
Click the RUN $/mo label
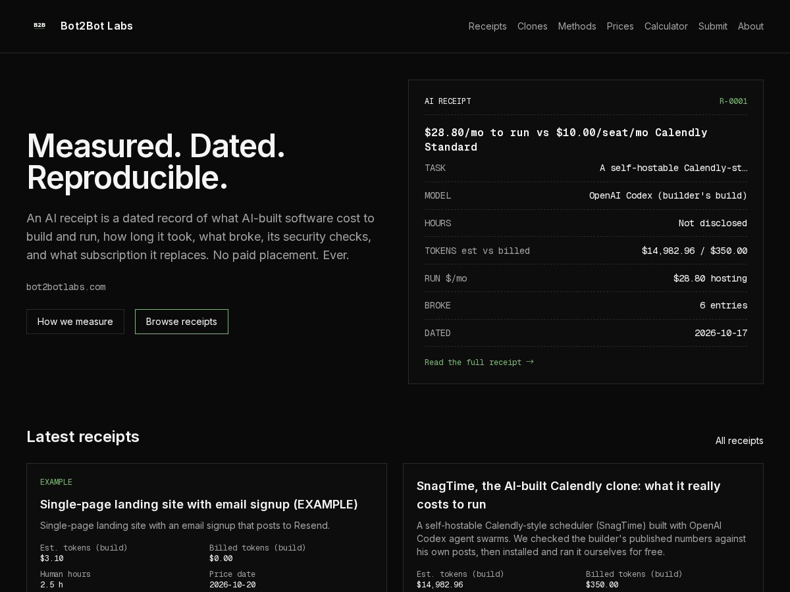446,278
